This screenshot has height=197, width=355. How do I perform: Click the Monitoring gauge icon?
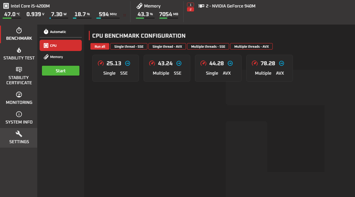click(x=19, y=95)
